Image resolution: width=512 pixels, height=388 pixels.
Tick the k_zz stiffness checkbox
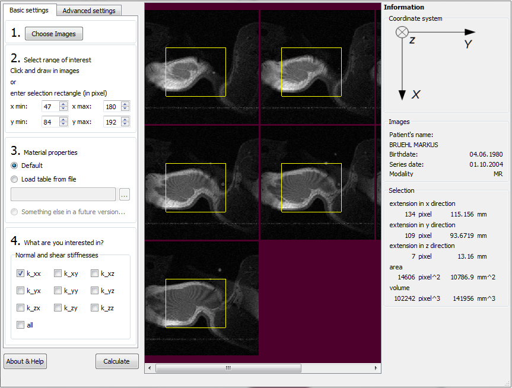tap(94, 308)
